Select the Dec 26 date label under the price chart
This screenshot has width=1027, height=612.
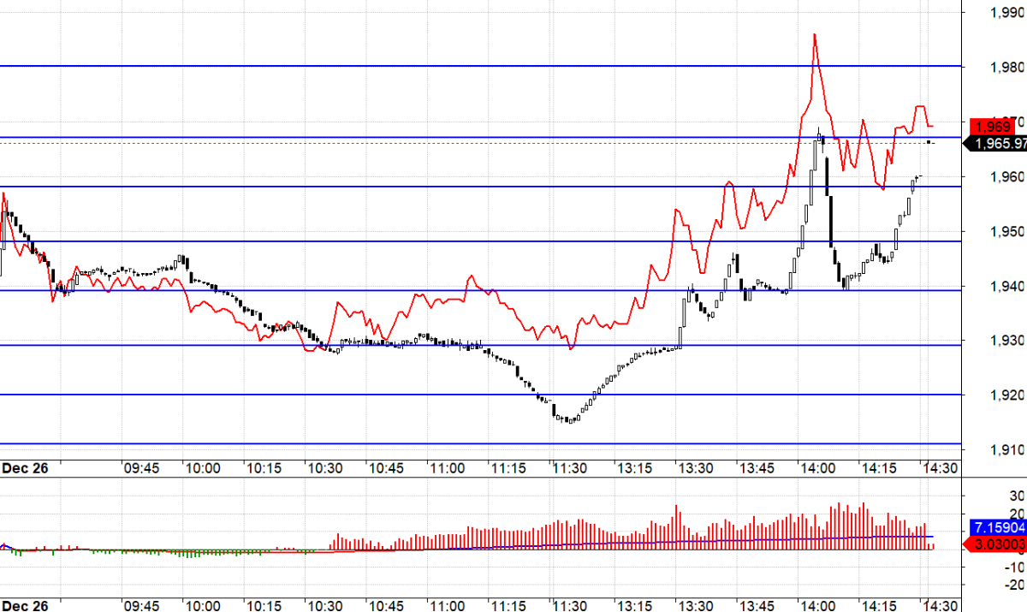(23, 468)
